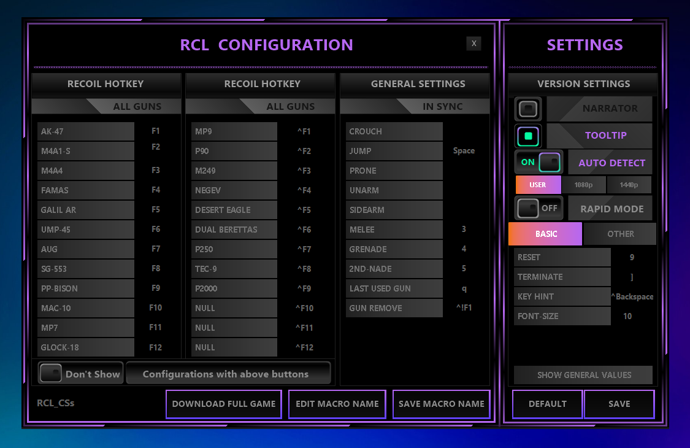Click the DOWNLOAD FULL GAME button
The height and width of the screenshot is (448, 690).
(x=224, y=404)
